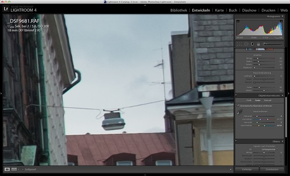Screen dimensions: 290x176
Task: Open the Karte module
Action: 219,10
